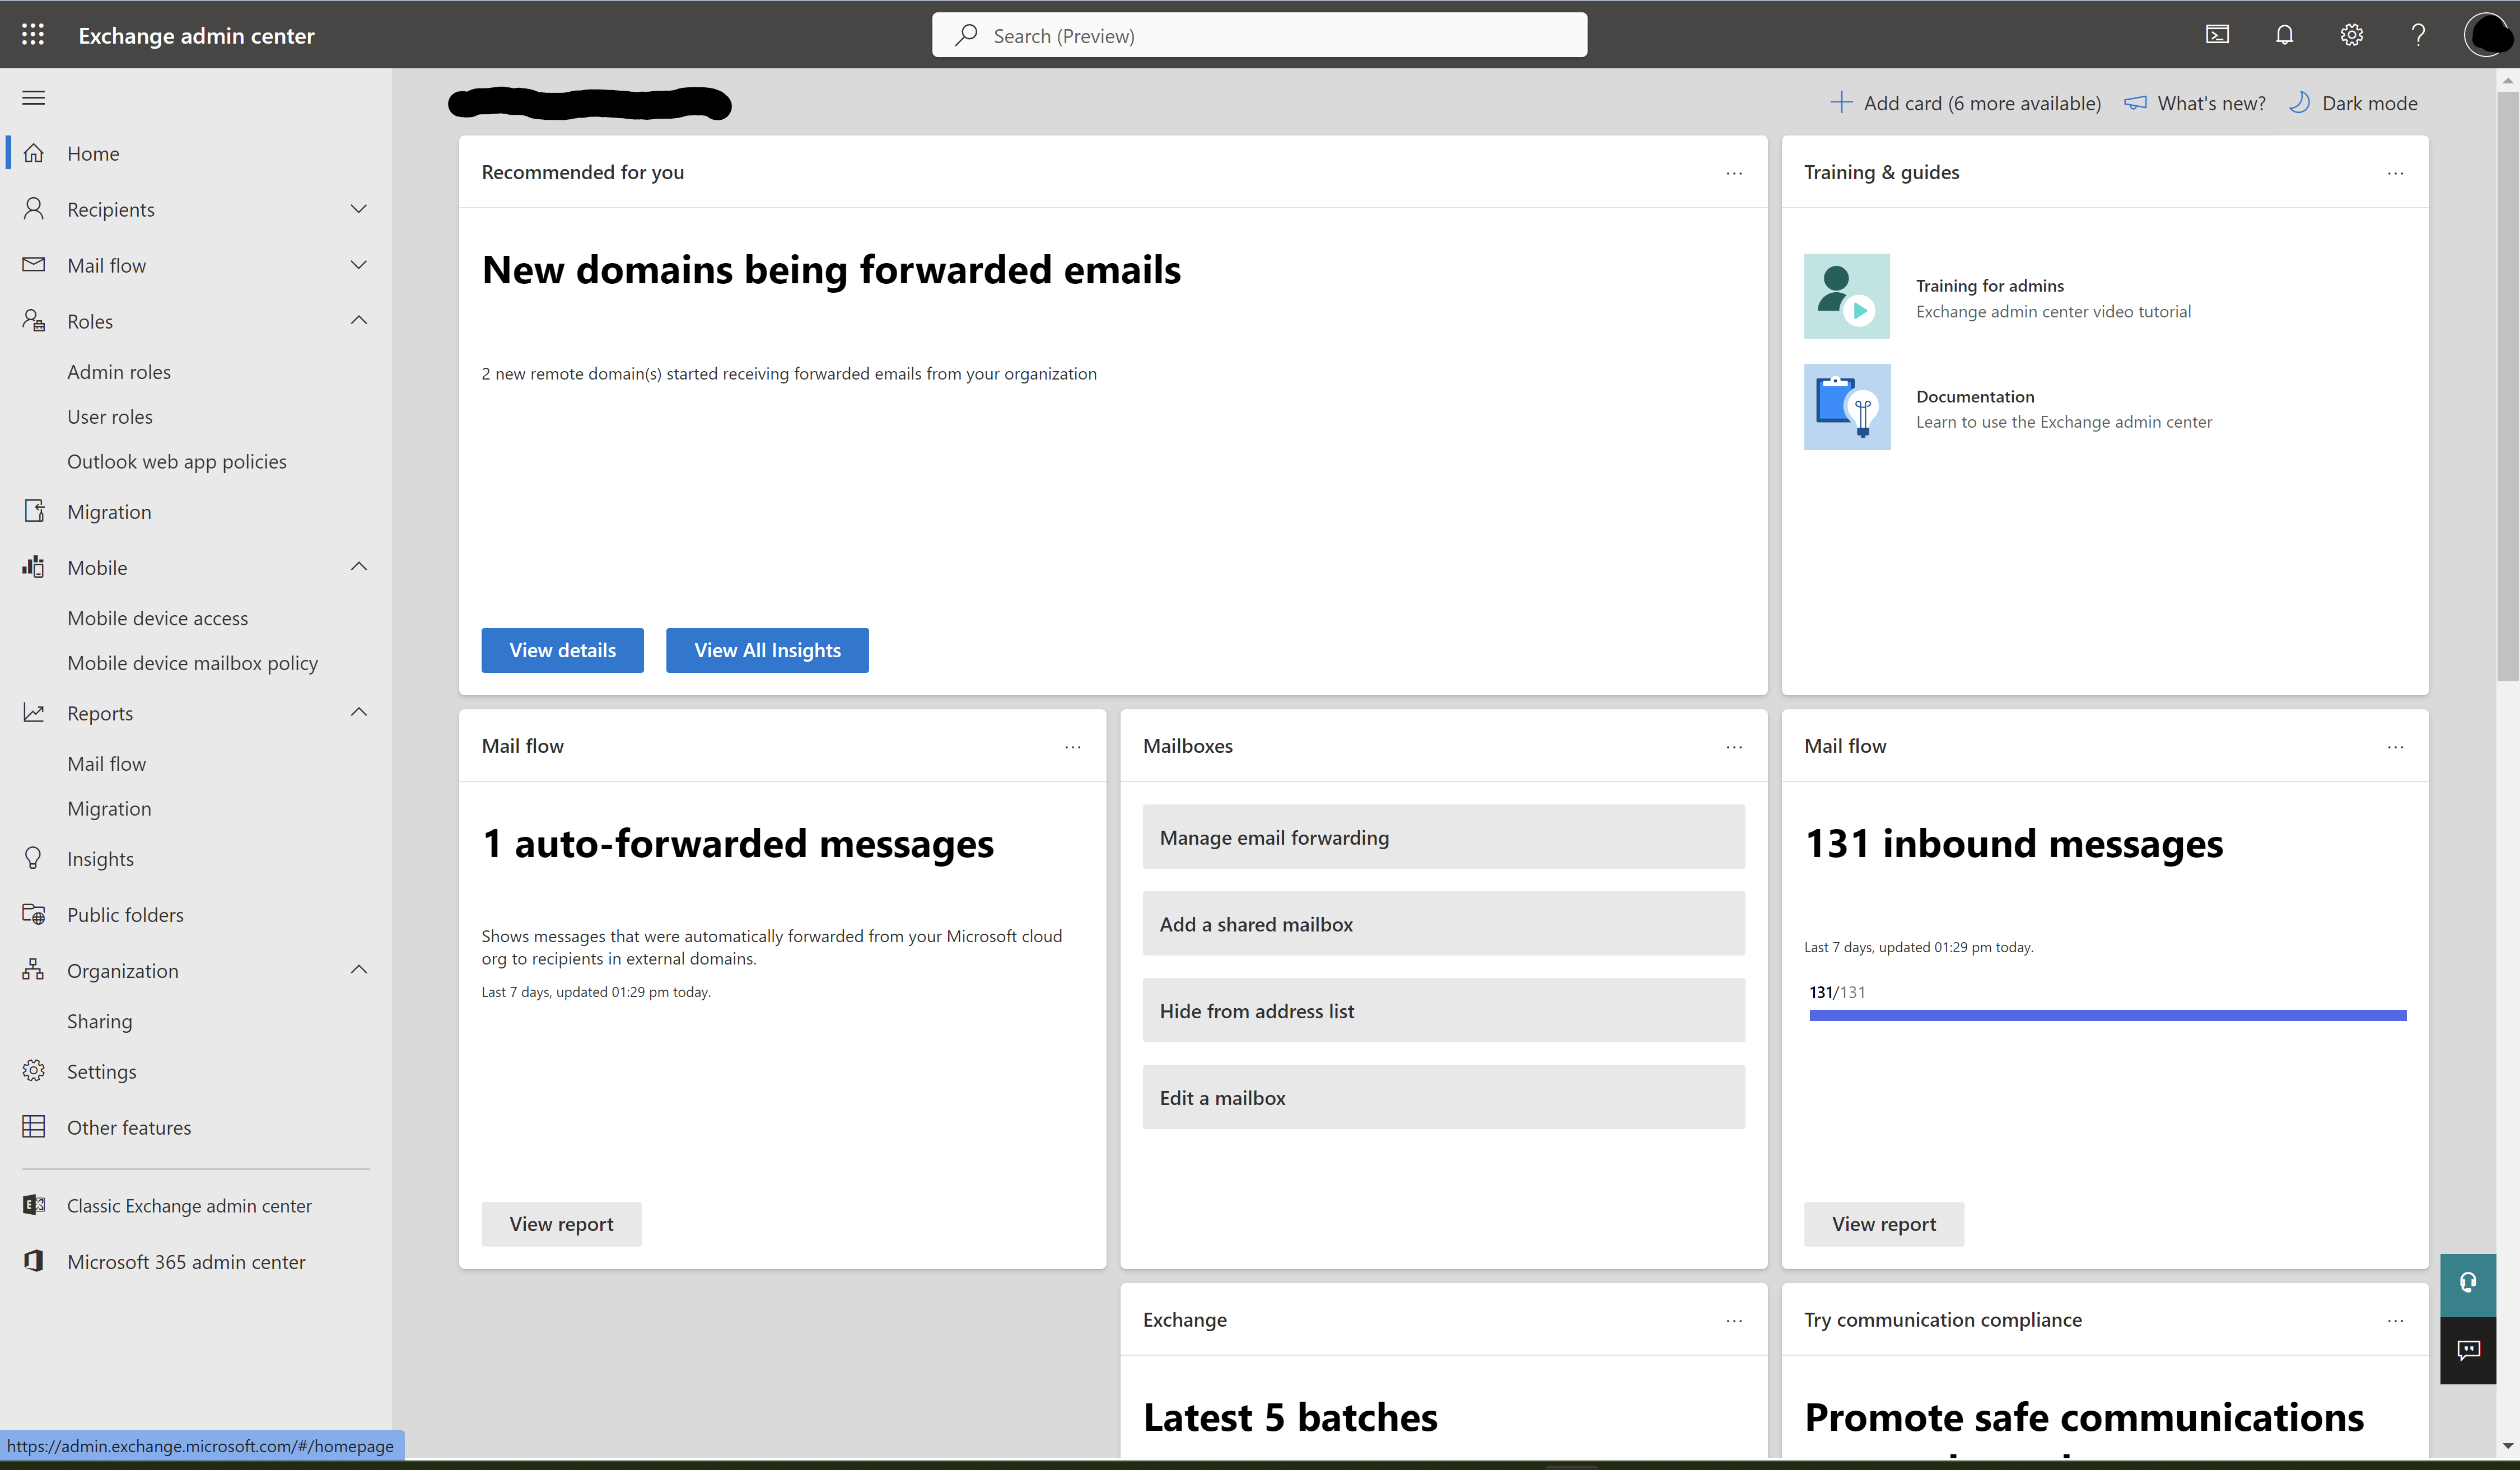Open the app launcher waffle icon
Viewport: 2520px width, 1470px height.
point(33,35)
